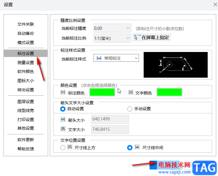218x176 pixels.
Task: Click the dimension icon in 常规标注 style box
Action: point(99,58)
